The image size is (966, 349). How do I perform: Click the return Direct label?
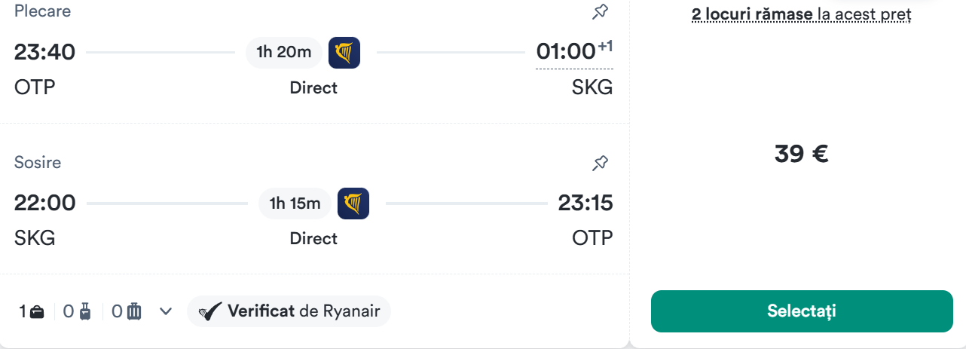click(x=313, y=239)
